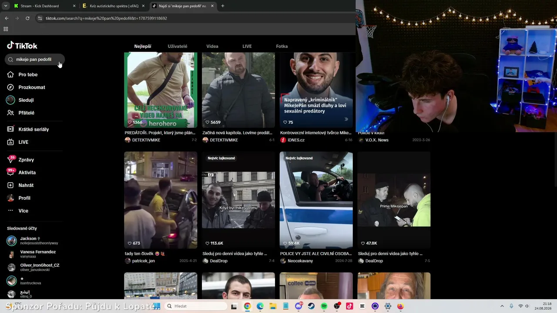
Task: Open Sleduji following avatar icon
Action: [10, 100]
